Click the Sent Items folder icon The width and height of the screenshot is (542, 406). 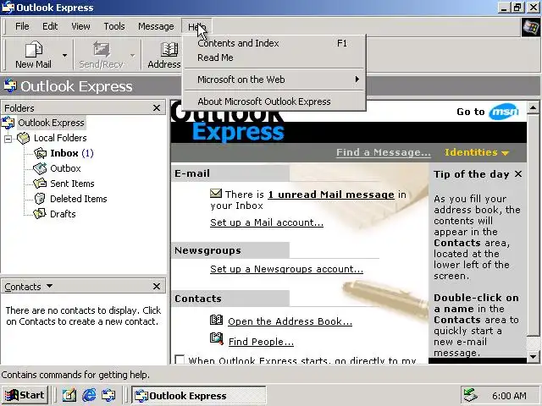(x=40, y=184)
